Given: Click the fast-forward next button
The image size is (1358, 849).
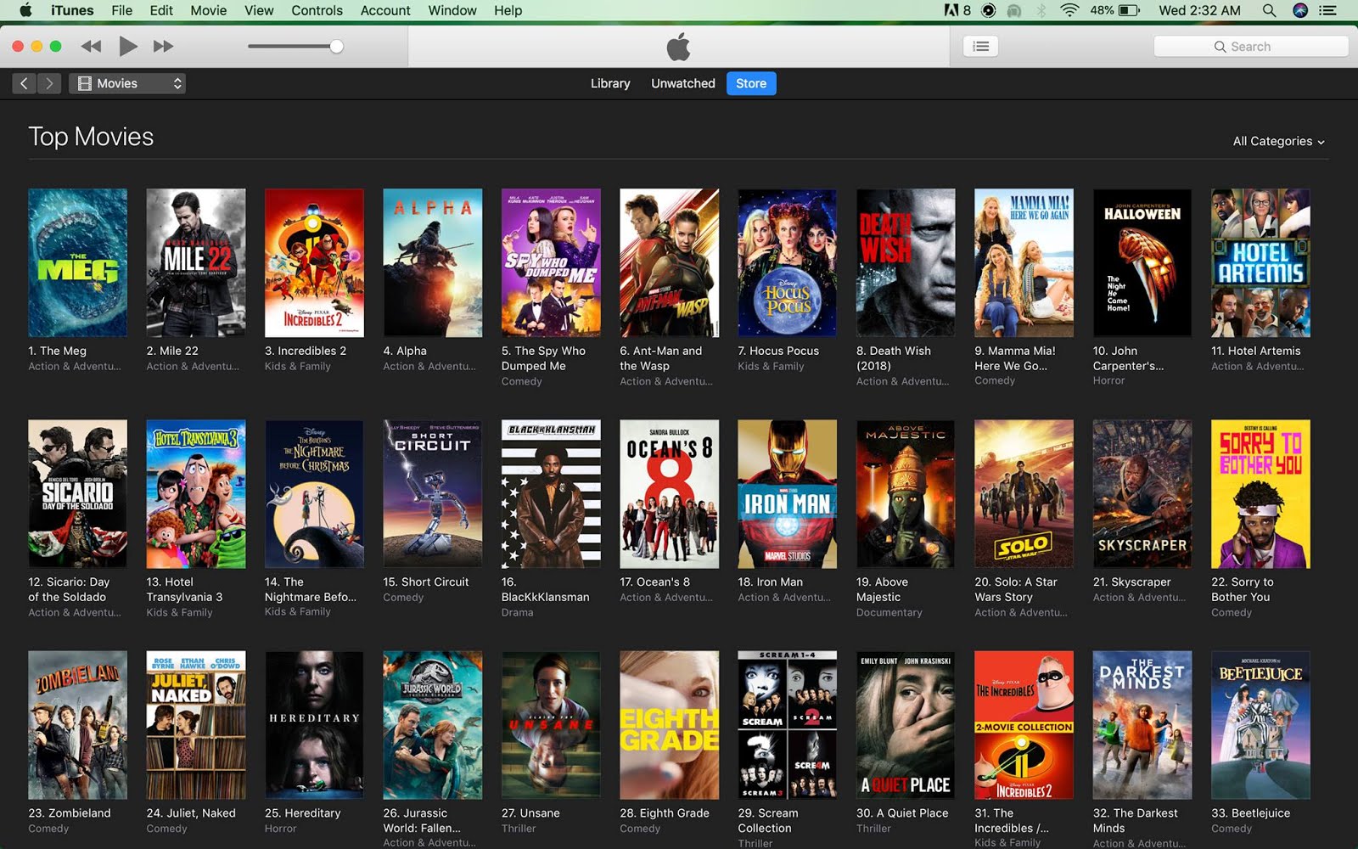Looking at the screenshot, I should pyautogui.click(x=163, y=46).
